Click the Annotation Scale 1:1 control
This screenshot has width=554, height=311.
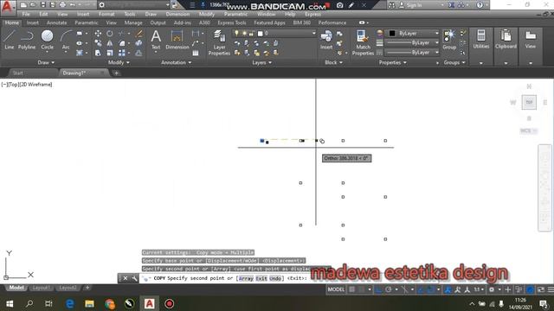click(479, 289)
